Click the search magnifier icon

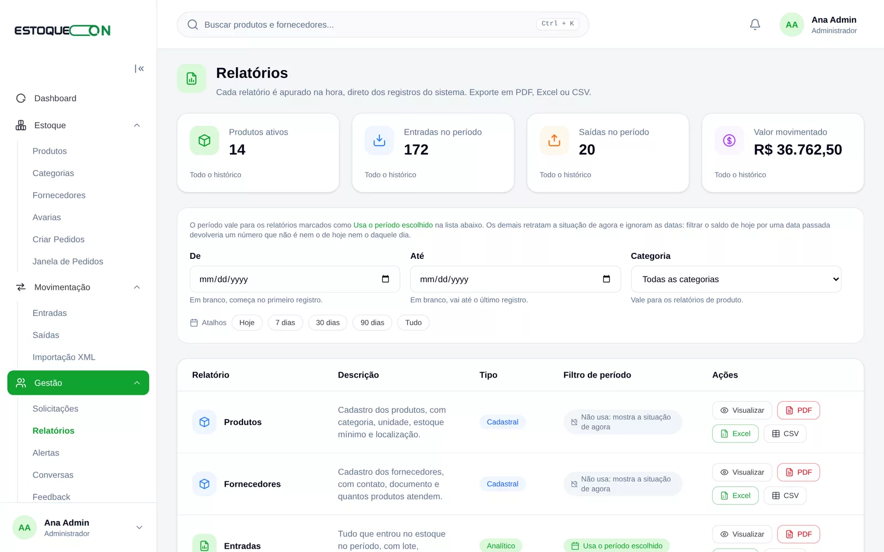(193, 24)
